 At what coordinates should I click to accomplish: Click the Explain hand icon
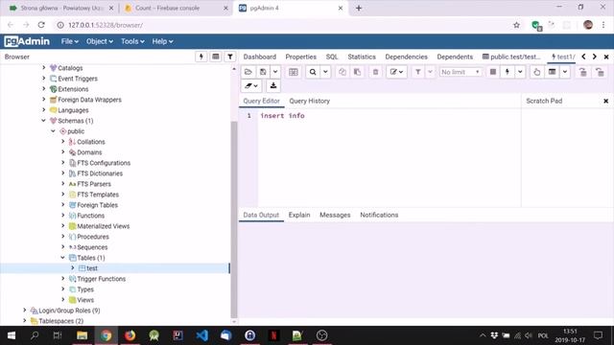537,72
